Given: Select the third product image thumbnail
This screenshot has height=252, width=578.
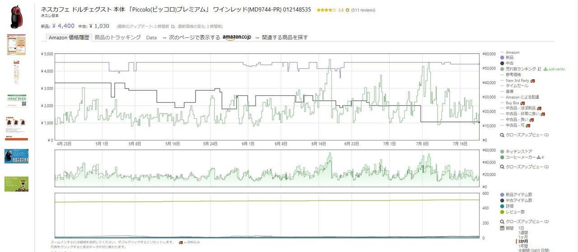Looking at the screenshot, I should (x=16, y=72).
